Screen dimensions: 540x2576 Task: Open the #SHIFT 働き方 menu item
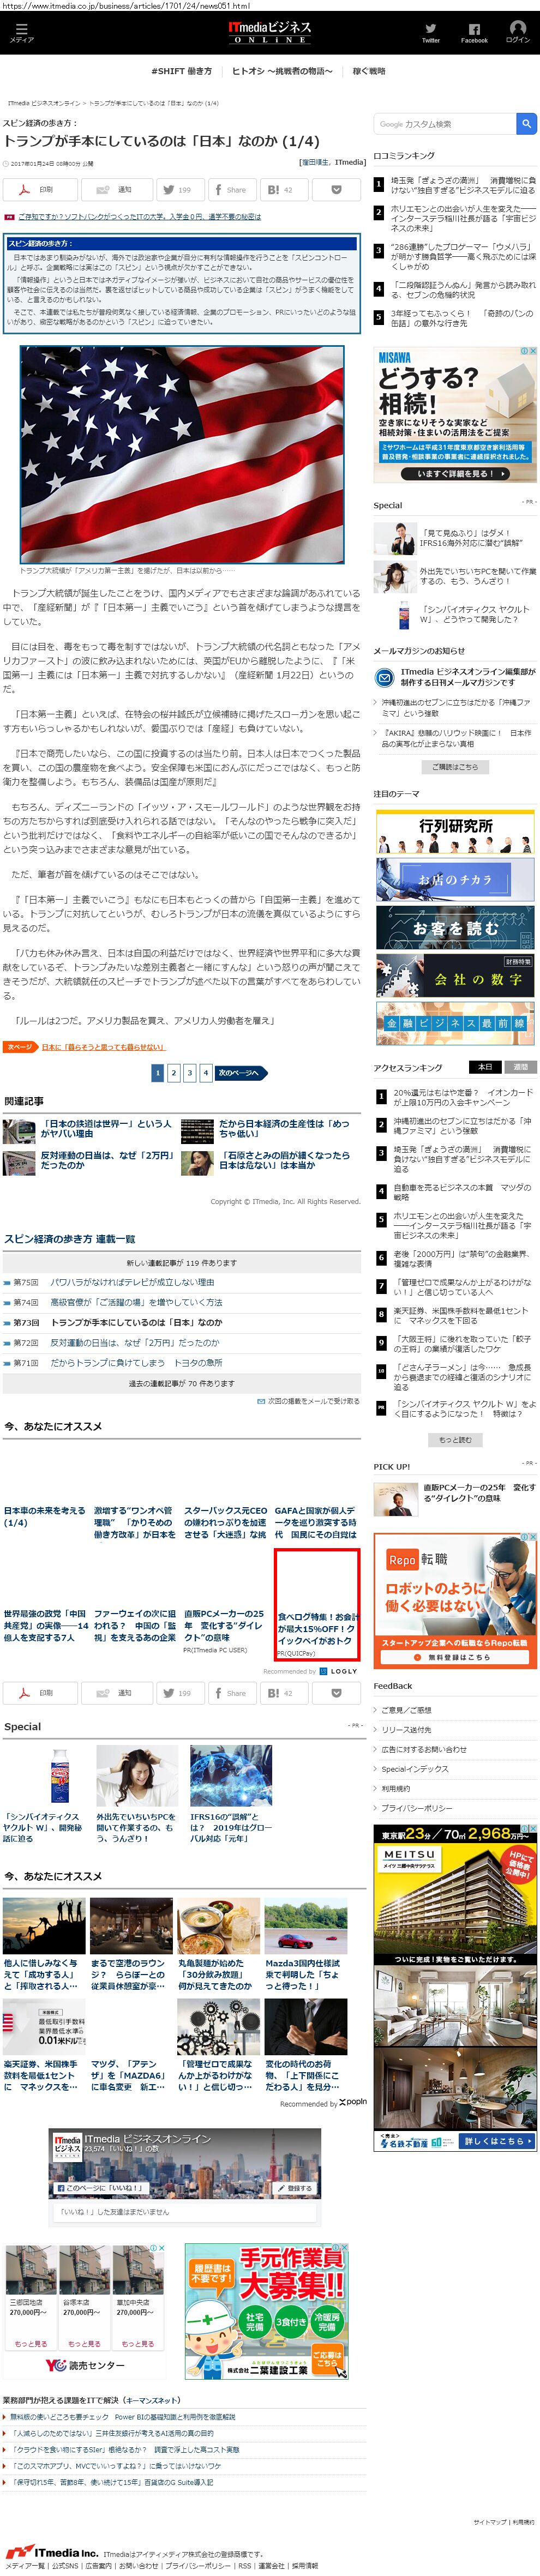[181, 71]
